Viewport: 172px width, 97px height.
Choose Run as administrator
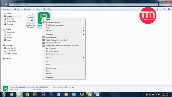click(63, 22)
